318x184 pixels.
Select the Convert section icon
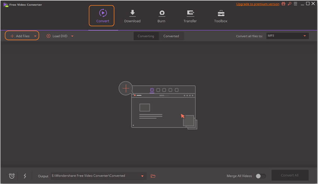(x=103, y=13)
